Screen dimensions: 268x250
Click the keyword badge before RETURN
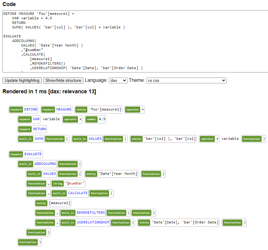pos(25,129)
